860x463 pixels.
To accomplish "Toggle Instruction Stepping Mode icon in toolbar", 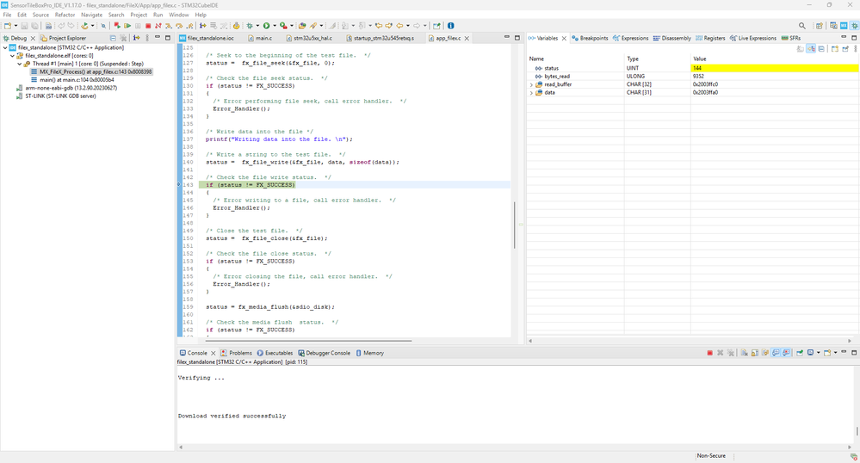I will coord(203,25).
